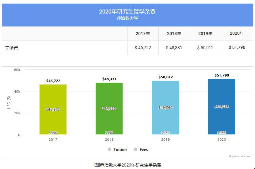Viewport: 255px width, 169px height.
Task: Click the $ 46,722 table cell
Action: click(143, 48)
